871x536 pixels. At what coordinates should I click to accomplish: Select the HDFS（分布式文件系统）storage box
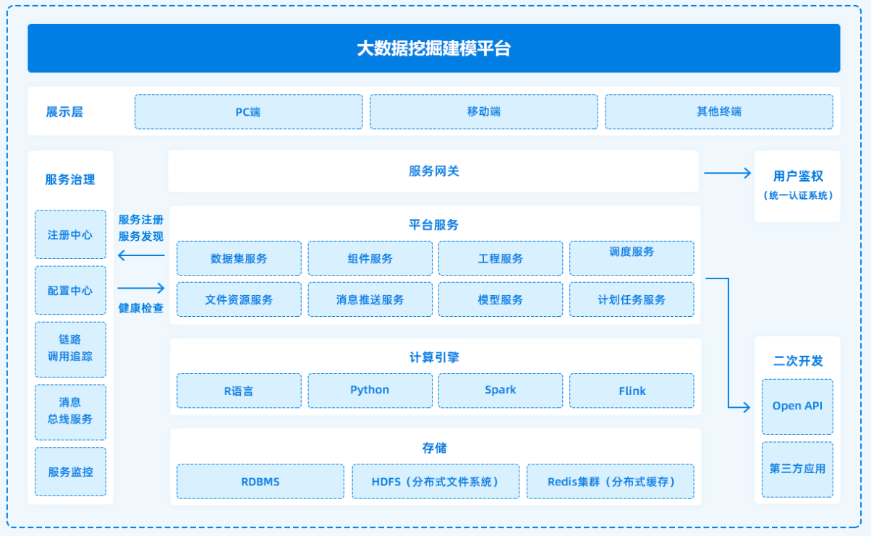point(435,482)
